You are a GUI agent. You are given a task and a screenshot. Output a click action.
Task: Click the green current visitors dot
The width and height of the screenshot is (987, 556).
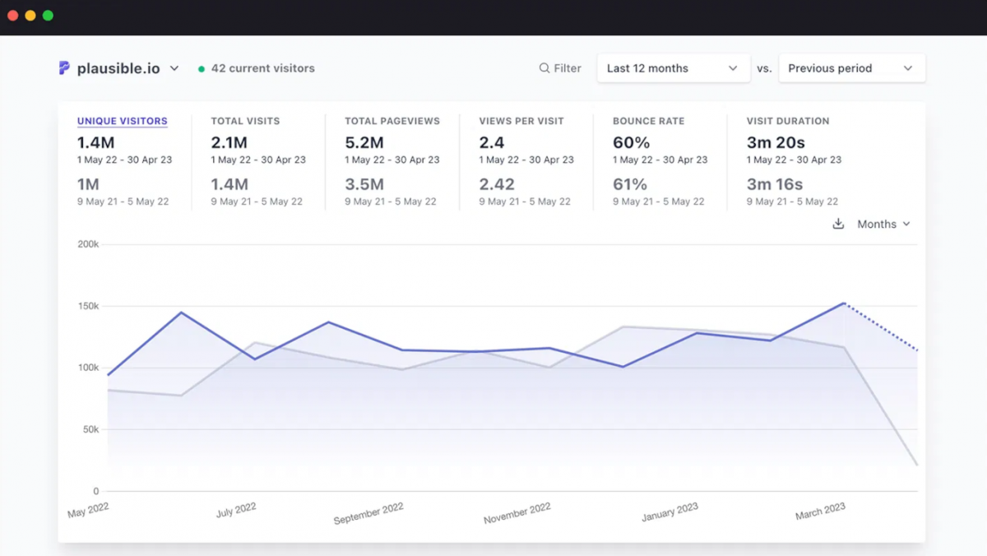202,69
